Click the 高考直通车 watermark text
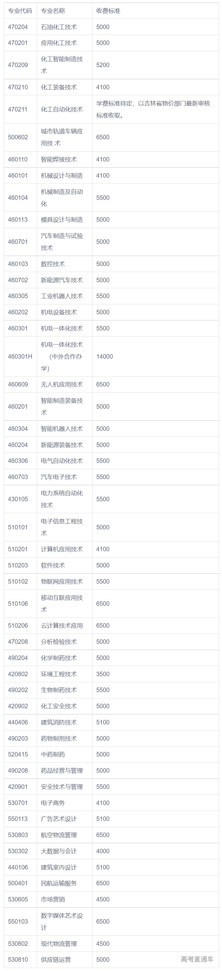This screenshot has width=222, height=971. point(197,959)
